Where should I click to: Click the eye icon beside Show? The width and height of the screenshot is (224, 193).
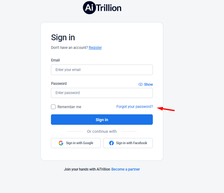point(141,85)
